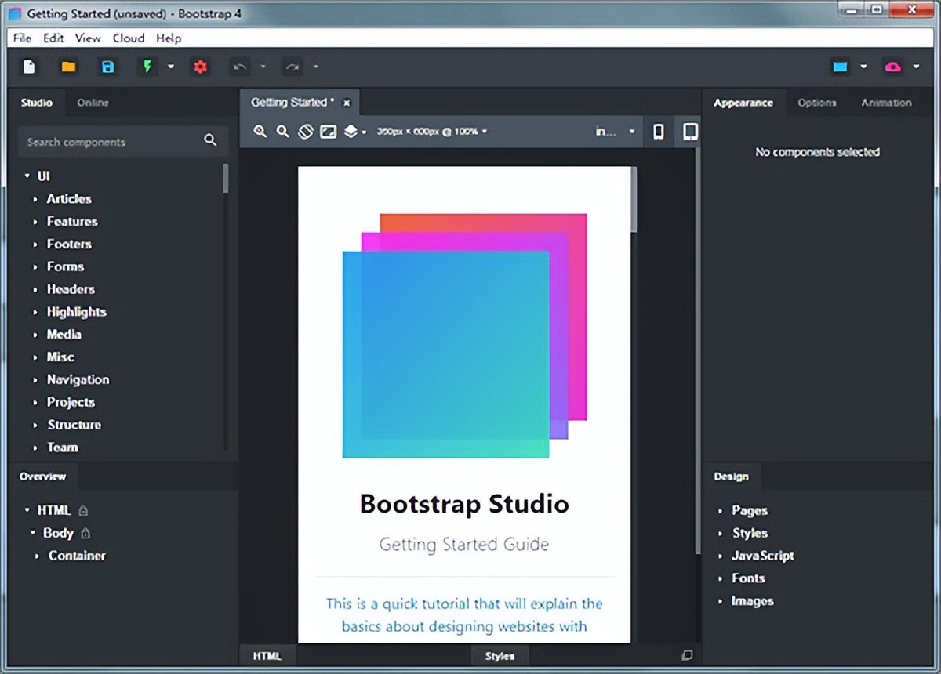Open a design with the folder icon
This screenshot has height=674, width=941.
coord(68,67)
